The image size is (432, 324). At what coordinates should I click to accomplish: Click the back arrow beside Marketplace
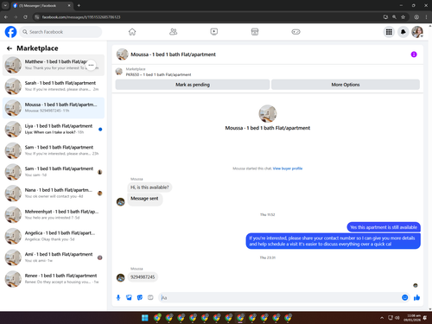[x=10, y=48]
